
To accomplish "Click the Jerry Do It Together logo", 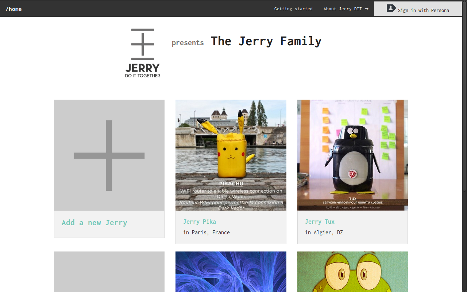I will coord(143,53).
